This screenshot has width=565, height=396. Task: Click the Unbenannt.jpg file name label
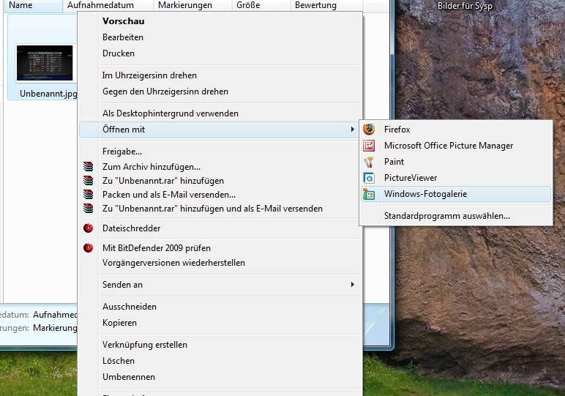point(48,94)
